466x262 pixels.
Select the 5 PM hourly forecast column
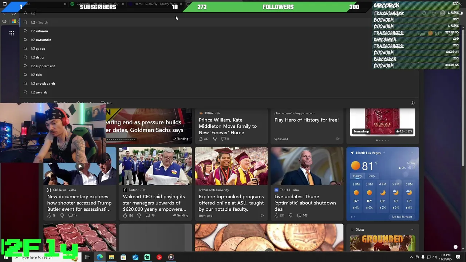pos(396,196)
